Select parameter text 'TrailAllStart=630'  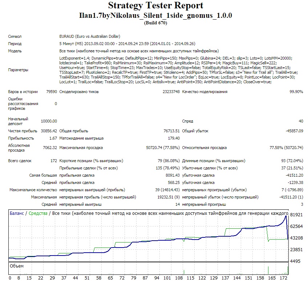click(x=74, y=77)
